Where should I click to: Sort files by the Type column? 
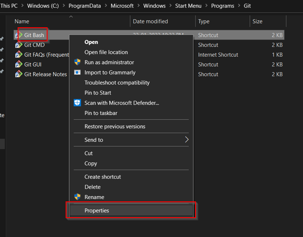tap(203, 22)
